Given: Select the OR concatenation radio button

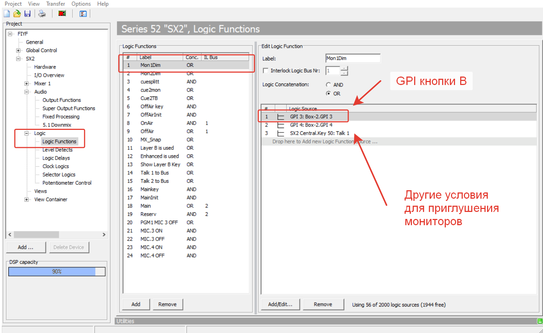Looking at the screenshot, I should click(328, 93).
